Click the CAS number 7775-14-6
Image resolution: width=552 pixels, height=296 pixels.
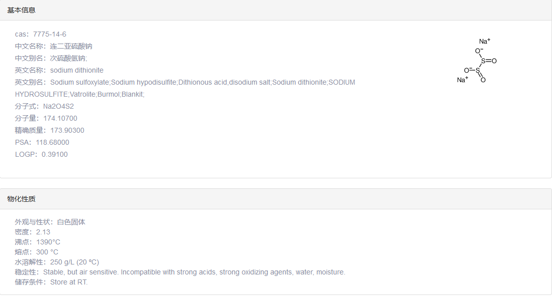coord(50,34)
